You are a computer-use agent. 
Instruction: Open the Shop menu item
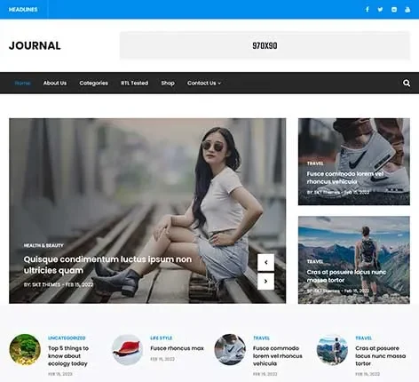click(168, 84)
